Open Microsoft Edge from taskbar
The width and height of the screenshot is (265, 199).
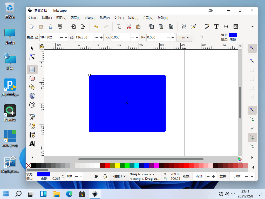pyautogui.click(x=69, y=194)
